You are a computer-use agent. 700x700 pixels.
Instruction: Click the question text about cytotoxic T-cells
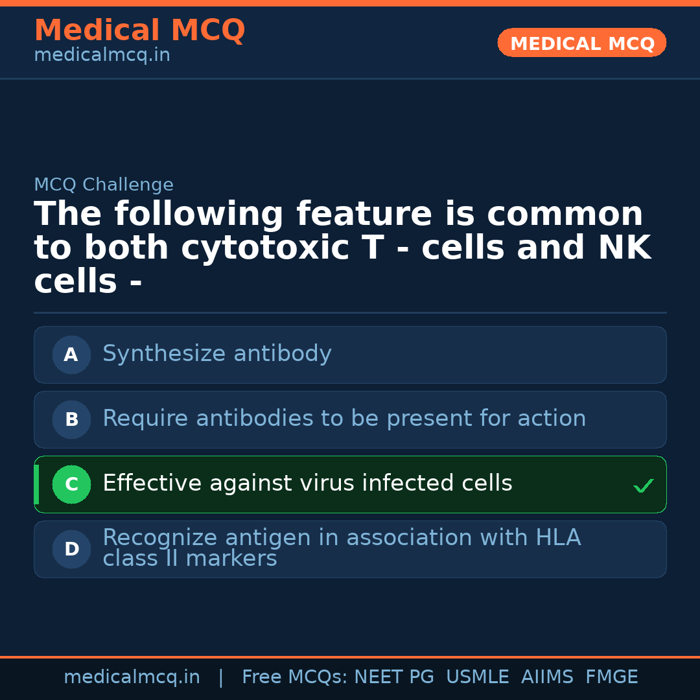(x=342, y=248)
